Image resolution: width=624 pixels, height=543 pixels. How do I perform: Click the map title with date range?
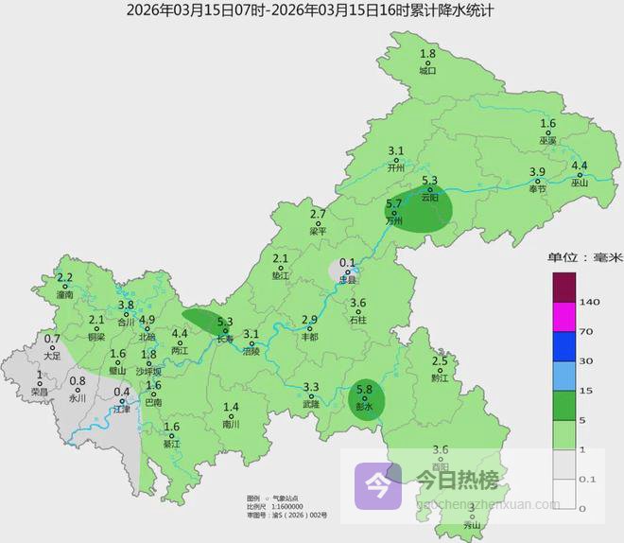point(311,10)
